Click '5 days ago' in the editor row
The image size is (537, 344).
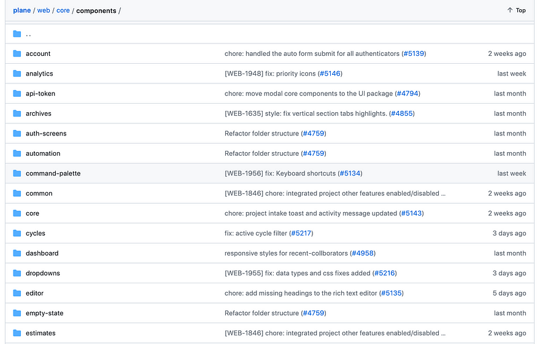pos(509,293)
